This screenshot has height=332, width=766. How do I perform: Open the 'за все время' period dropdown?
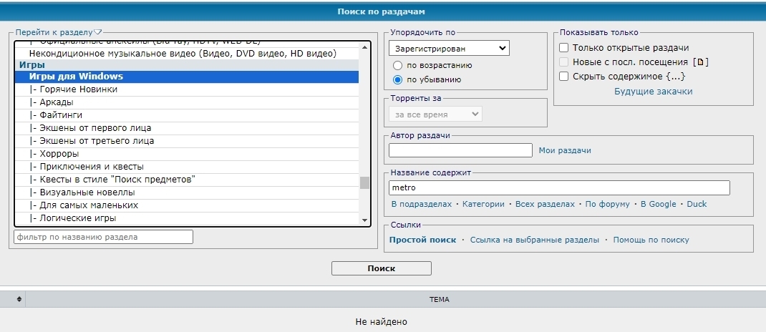(x=435, y=114)
